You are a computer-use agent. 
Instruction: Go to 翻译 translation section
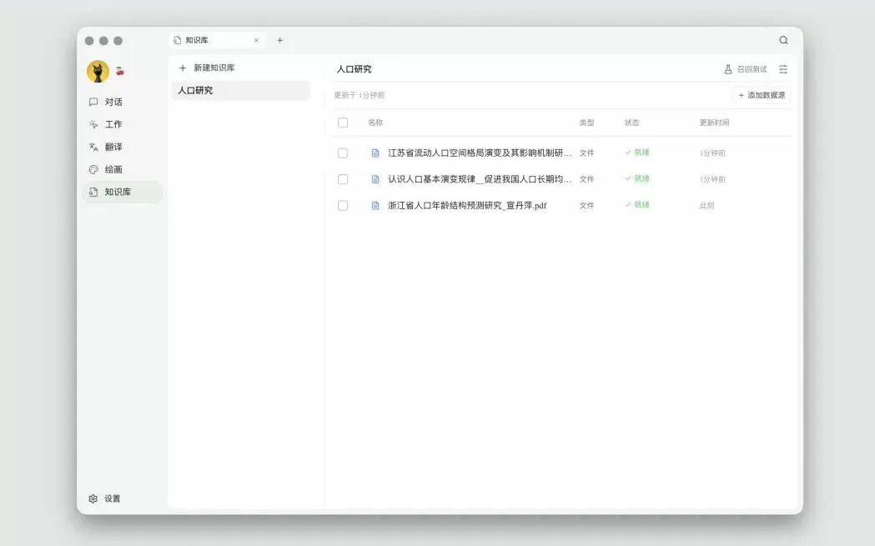click(x=122, y=147)
